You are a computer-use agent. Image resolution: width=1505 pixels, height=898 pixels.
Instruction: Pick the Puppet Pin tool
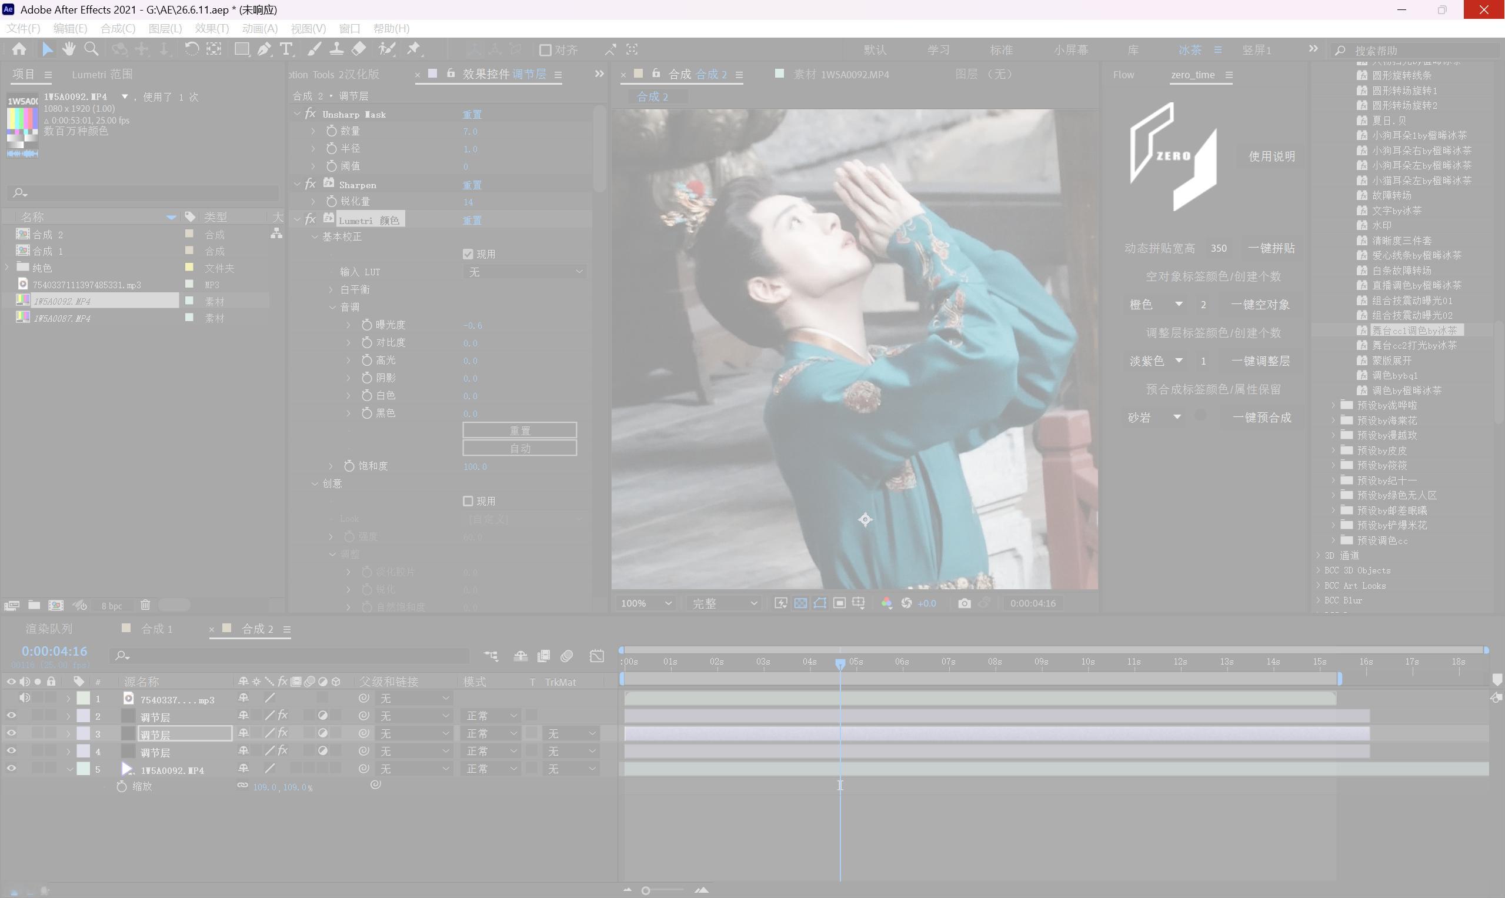(414, 49)
